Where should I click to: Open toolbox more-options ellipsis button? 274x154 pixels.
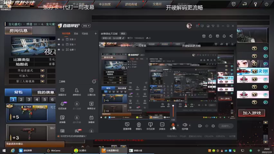coord(94,81)
